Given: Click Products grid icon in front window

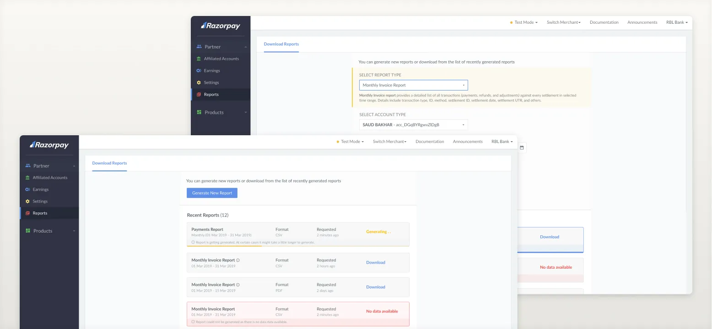Looking at the screenshot, I should 28,231.
